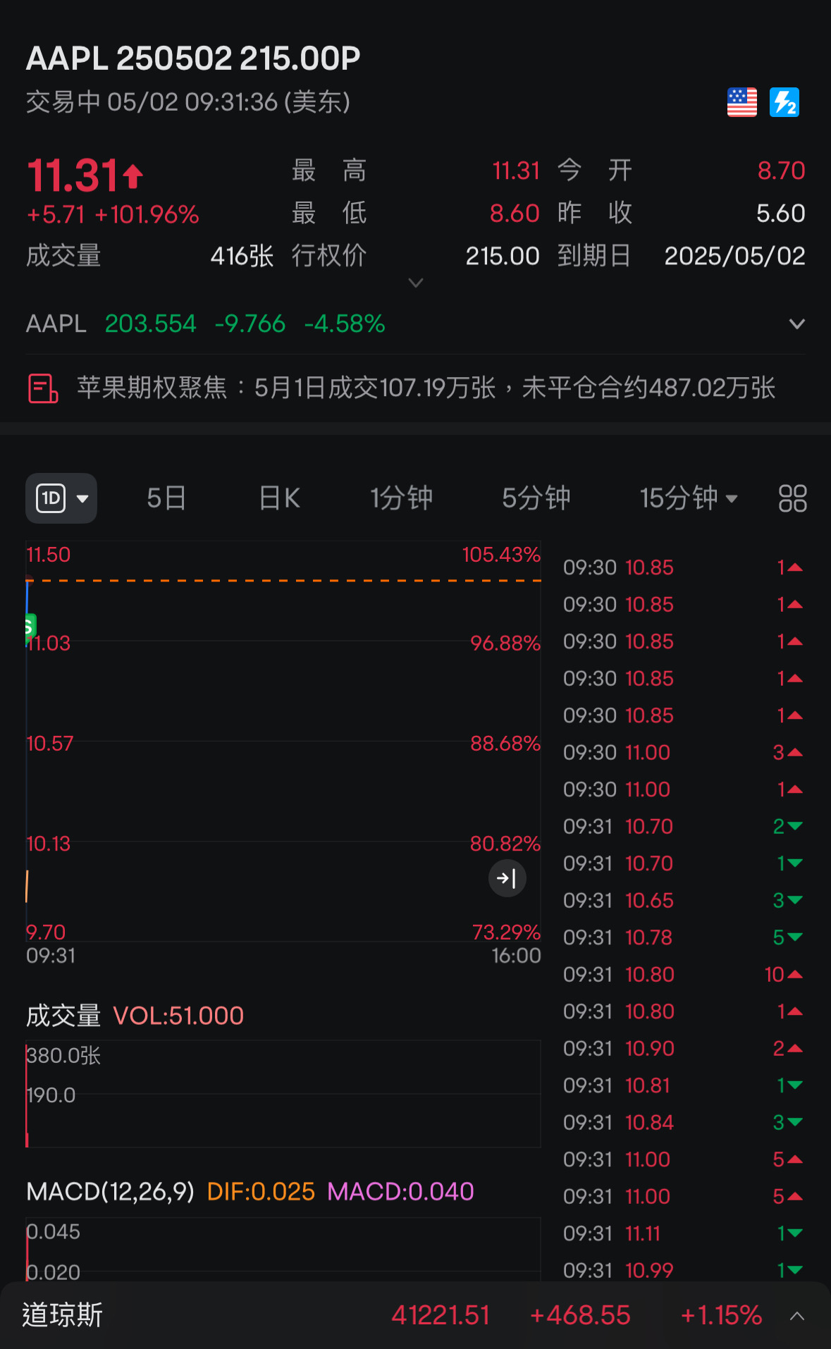The height and width of the screenshot is (1349, 831).
Task: Tap the 09:31 10.99 trade row
Action: click(x=683, y=1271)
